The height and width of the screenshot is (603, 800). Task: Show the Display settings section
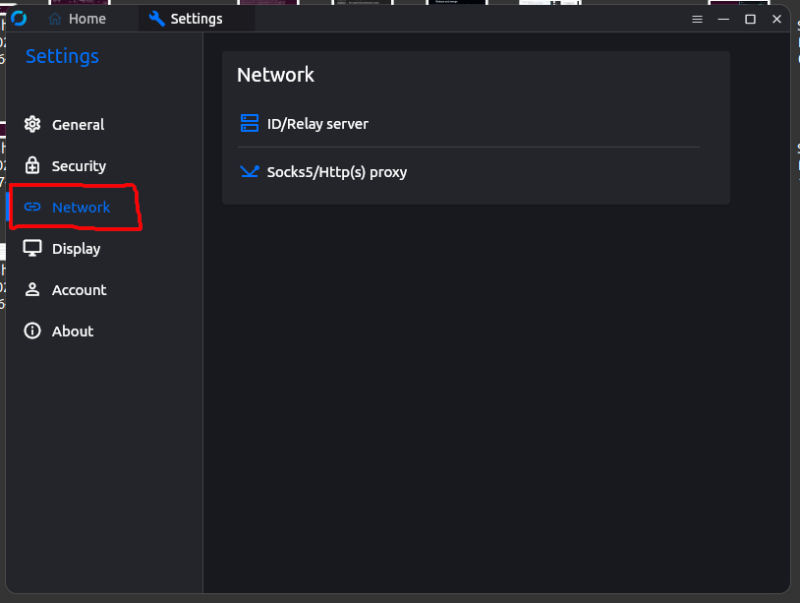pos(76,249)
